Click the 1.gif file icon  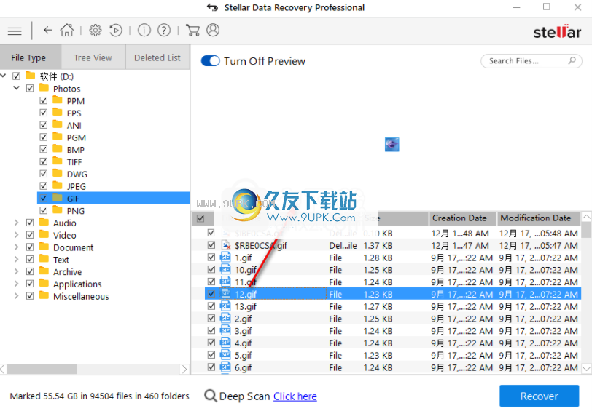point(225,258)
